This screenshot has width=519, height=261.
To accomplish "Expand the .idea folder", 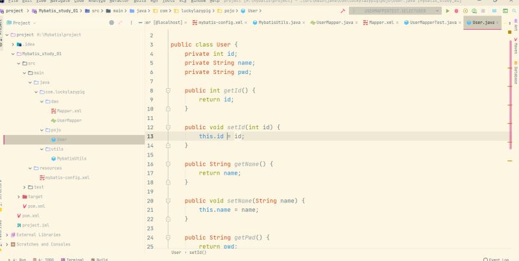I will point(13,44).
